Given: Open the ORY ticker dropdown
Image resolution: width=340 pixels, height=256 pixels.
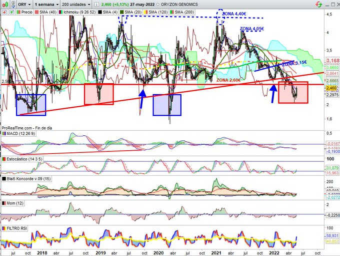Looking at the screenshot, I should point(24,5).
